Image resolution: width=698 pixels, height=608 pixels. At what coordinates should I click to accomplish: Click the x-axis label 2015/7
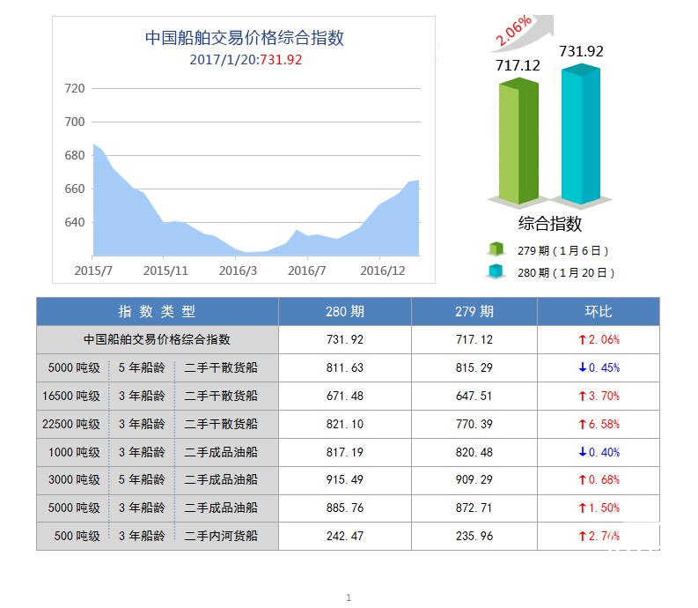tap(93, 271)
